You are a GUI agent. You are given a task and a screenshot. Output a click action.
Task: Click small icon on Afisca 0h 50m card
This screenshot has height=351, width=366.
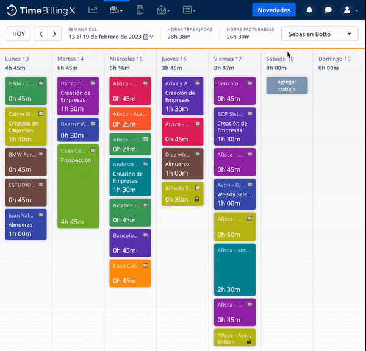pos(249,218)
